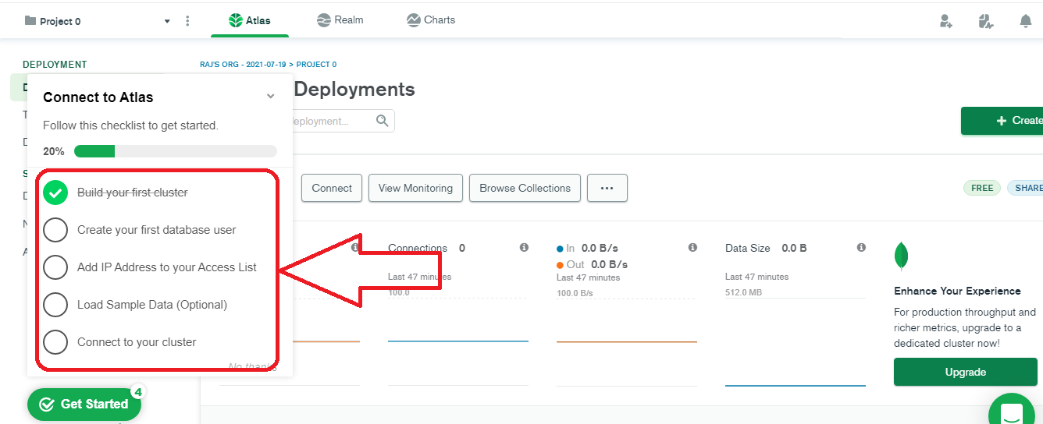Click the Data Size info icon
Image resolution: width=1043 pixels, height=424 pixels.
pyautogui.click(x=861, y=248)
